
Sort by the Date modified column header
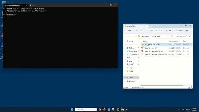pos(174,41)
